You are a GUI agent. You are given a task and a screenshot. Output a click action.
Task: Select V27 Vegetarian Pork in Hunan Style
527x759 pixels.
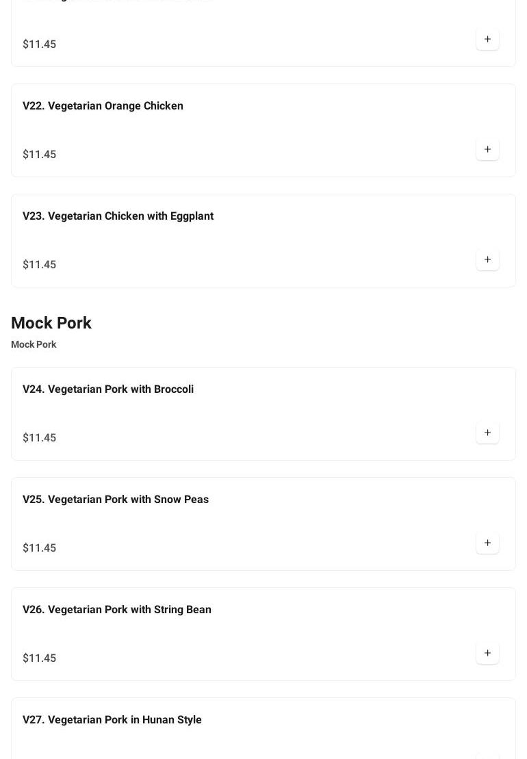tap(112, 720)
